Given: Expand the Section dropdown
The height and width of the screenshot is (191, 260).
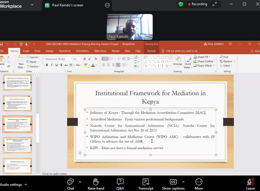Looking at the screenshot, I should 34,67.
